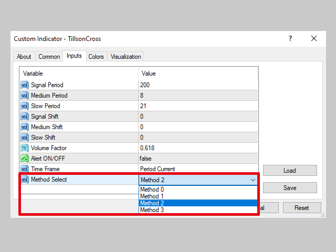Screen dimensions: 336x252
Task: Click the Slow Period row icon
Action: 25,106
